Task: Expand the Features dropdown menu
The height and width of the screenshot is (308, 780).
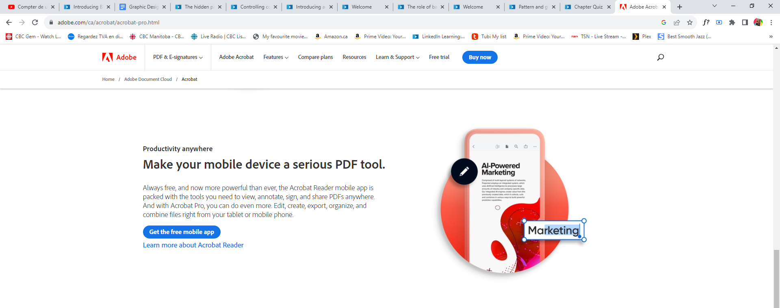Action: pos(275,57)
